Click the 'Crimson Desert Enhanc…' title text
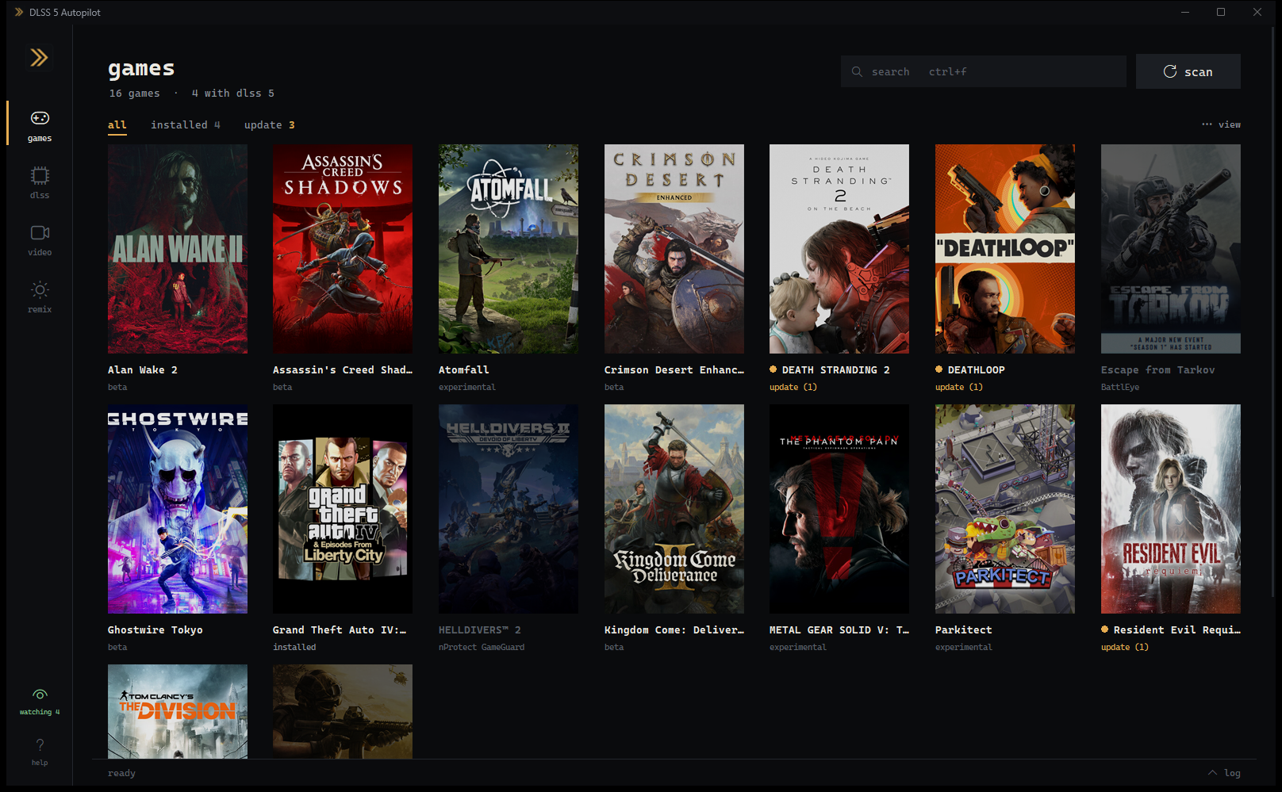1282x792 pixels. [674, 369]
